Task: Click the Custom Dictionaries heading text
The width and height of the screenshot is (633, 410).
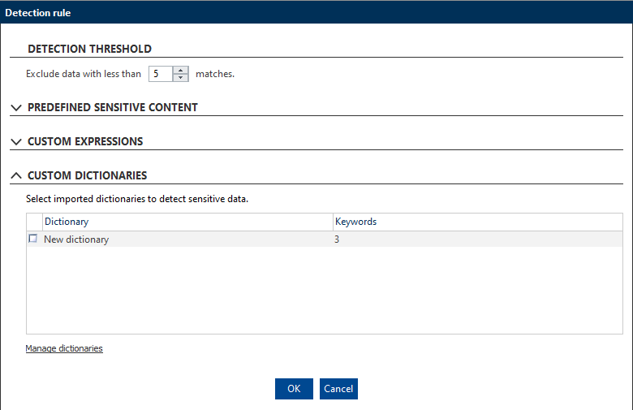Action: [87, 175]
